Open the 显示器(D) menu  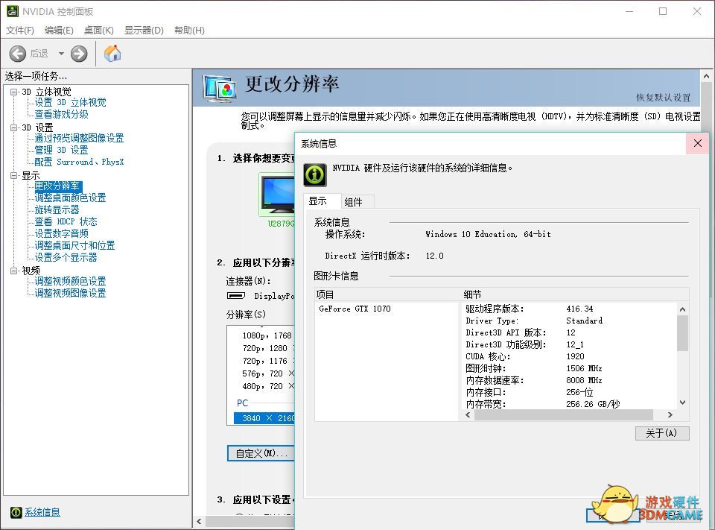[144, 30]
